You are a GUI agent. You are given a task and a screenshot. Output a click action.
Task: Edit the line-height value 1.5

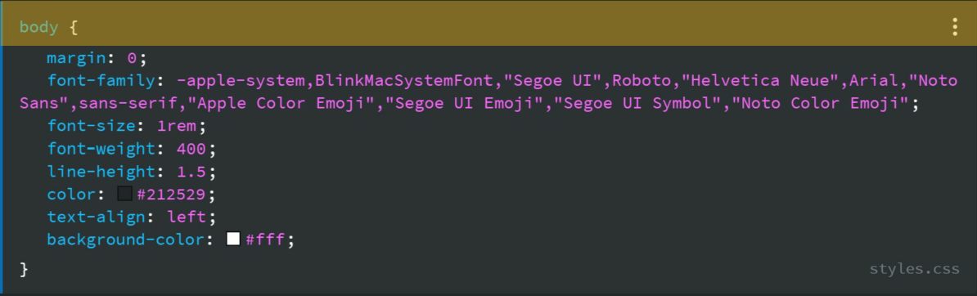[191, 172]
